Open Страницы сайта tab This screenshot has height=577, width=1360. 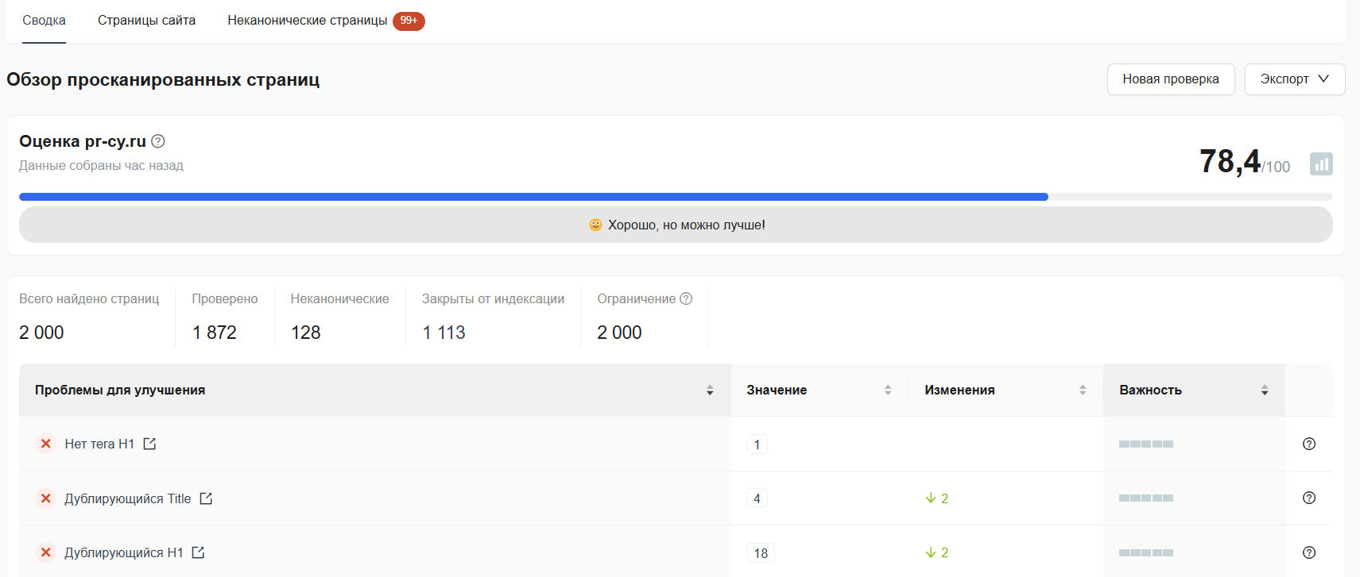point(146,21)
